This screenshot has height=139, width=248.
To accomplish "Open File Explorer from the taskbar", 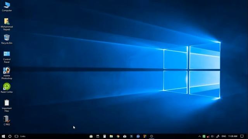I will pos(111,136).
